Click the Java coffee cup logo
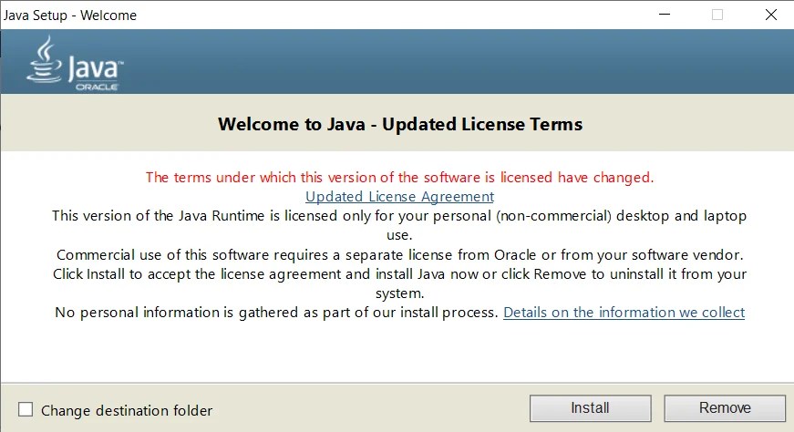This screenshot has width=794, height=432. click(43, 60)
